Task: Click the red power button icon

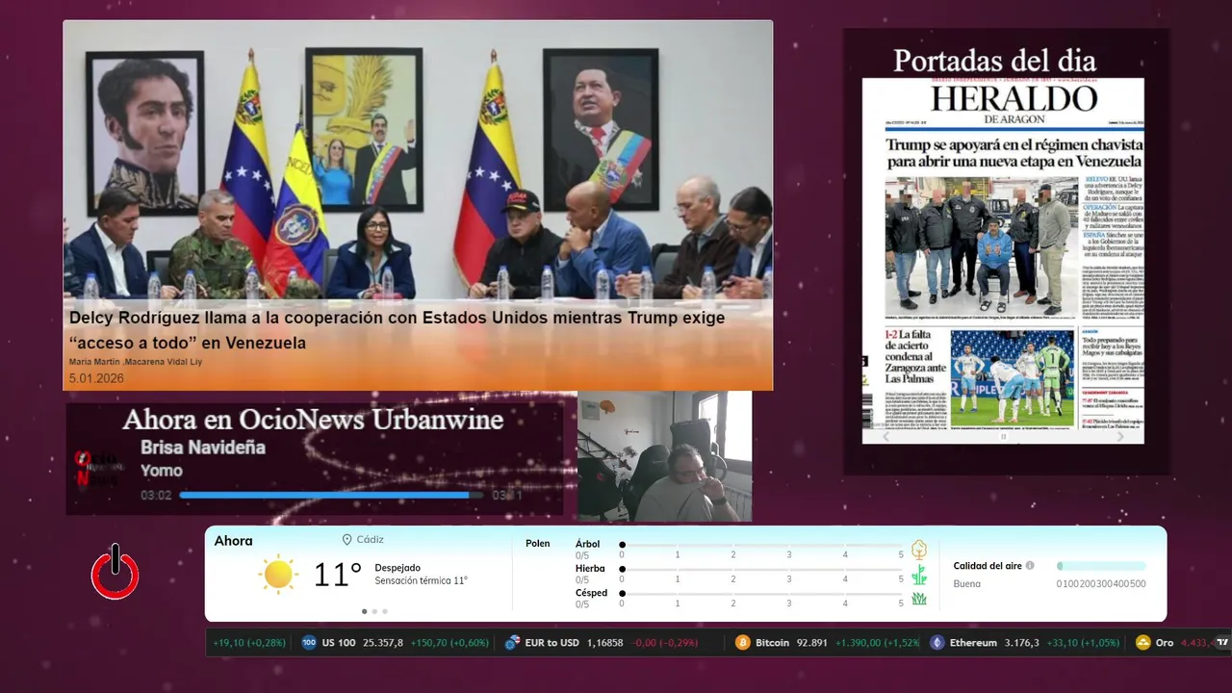Action: tap(115, 572)
